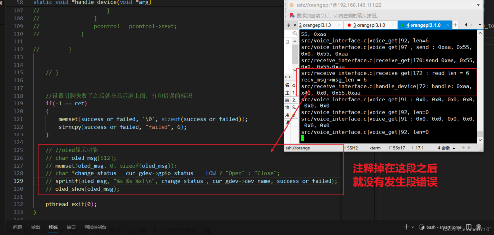Split the terminal panel

pyautogui.click(x=469, y=227)
